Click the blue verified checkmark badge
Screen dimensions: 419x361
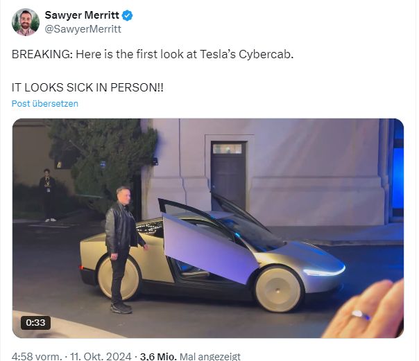(x=127, y=15)
